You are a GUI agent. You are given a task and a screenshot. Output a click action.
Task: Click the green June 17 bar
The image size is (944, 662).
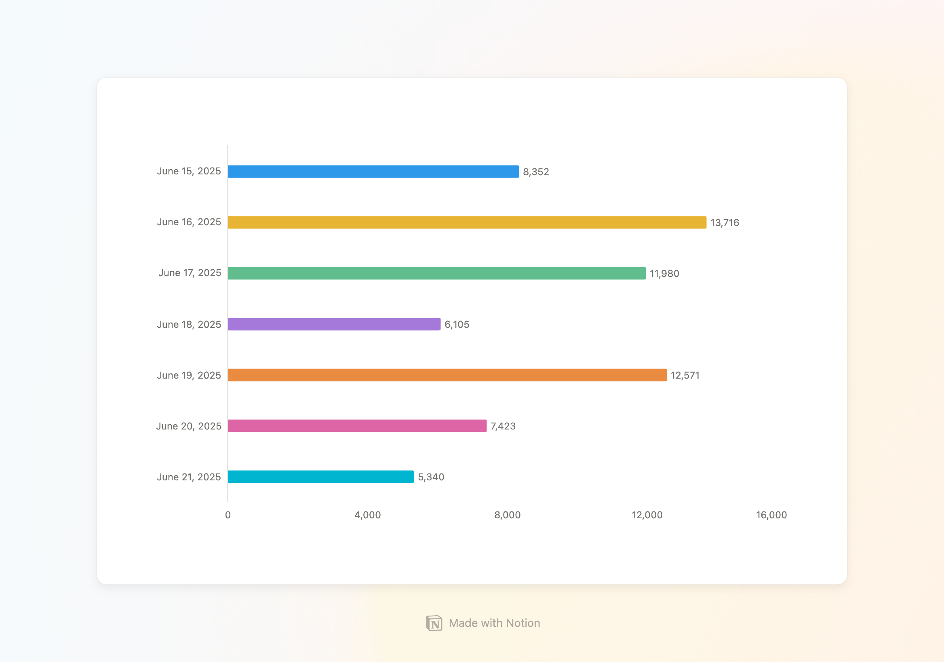coord(436,274)
